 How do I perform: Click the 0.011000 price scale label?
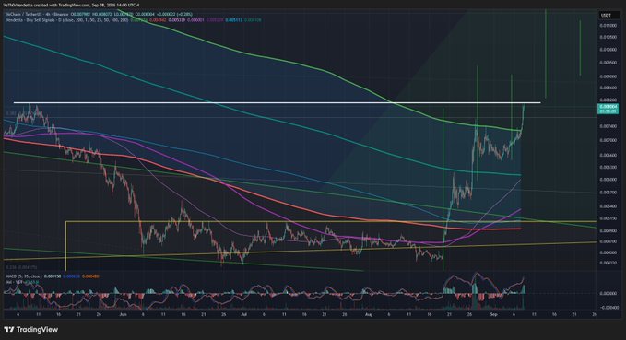[x=608, y=25]
